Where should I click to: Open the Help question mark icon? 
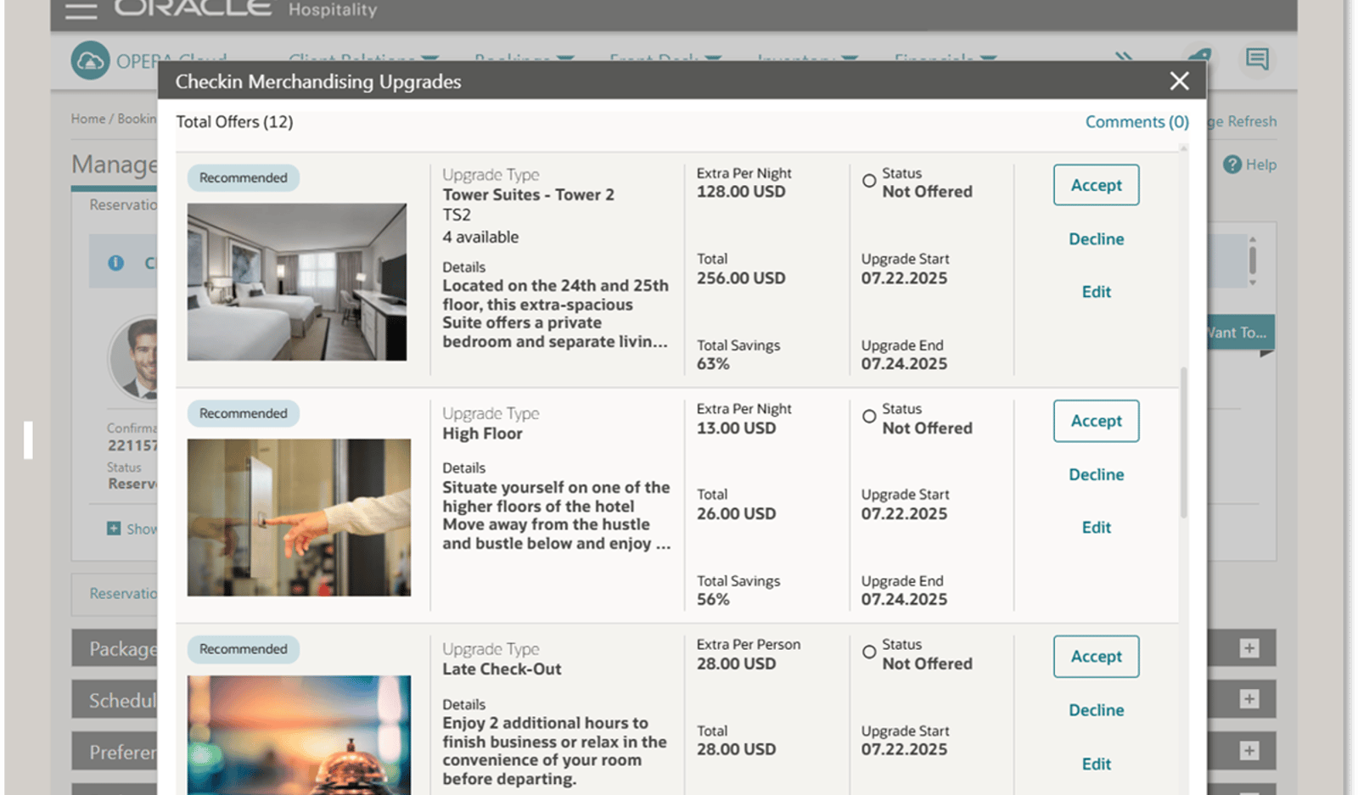pyautogui.click(x=1232, y=165)
